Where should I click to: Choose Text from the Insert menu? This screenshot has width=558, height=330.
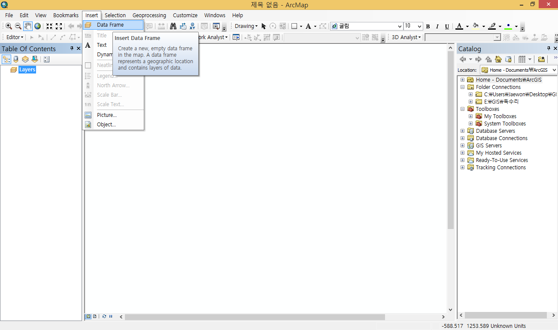coord(102,45)
